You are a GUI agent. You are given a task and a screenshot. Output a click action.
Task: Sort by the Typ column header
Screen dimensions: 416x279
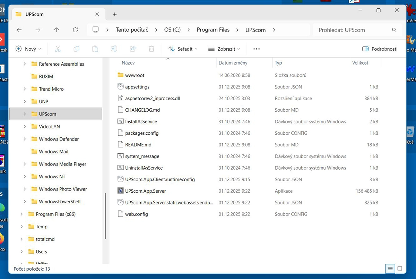point(278,63)
